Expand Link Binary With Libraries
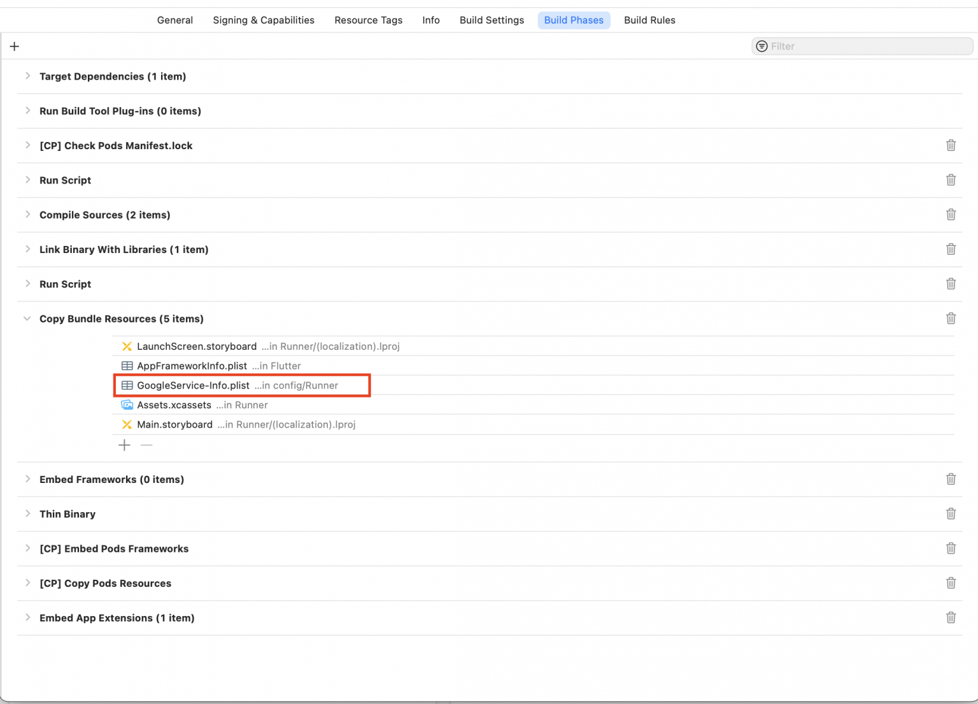This screenshot has width=978, height=704. pyautogui.click(x=27, y=250)
